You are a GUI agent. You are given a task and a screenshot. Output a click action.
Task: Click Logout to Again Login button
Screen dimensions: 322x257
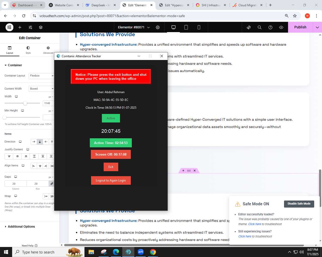click(111, 180)
